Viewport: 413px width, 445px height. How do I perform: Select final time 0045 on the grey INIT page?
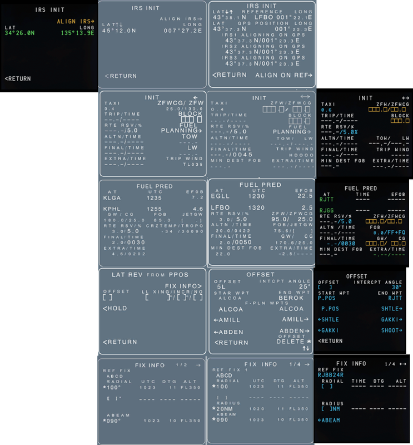point(243,155)
